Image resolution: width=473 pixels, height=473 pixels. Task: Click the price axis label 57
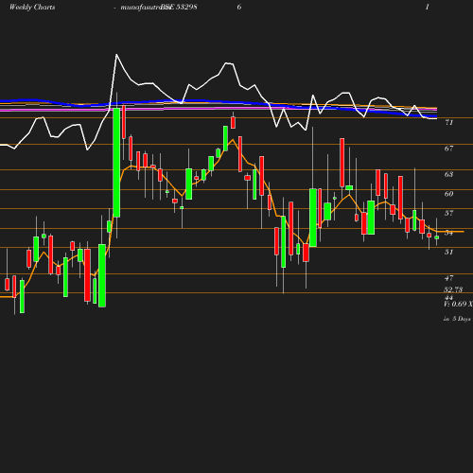(449, 213)
